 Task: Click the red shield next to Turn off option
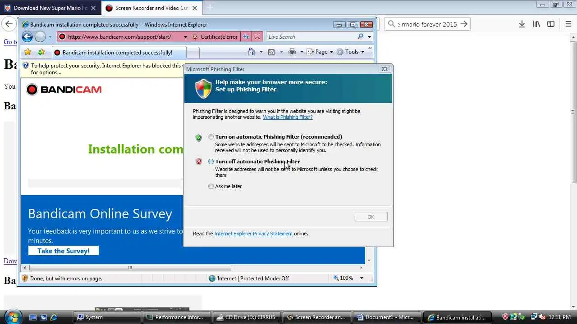198,162
